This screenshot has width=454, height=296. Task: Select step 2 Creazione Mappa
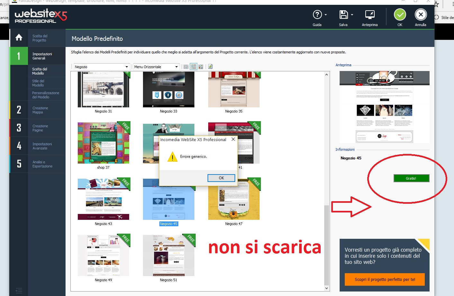pyautogui.click(x=38, y=110)
